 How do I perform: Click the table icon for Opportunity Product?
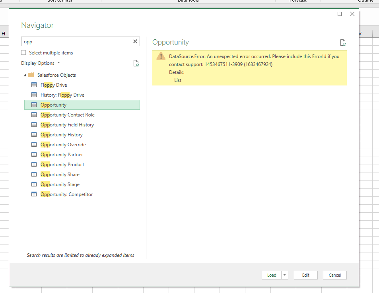tap(34, 164)
